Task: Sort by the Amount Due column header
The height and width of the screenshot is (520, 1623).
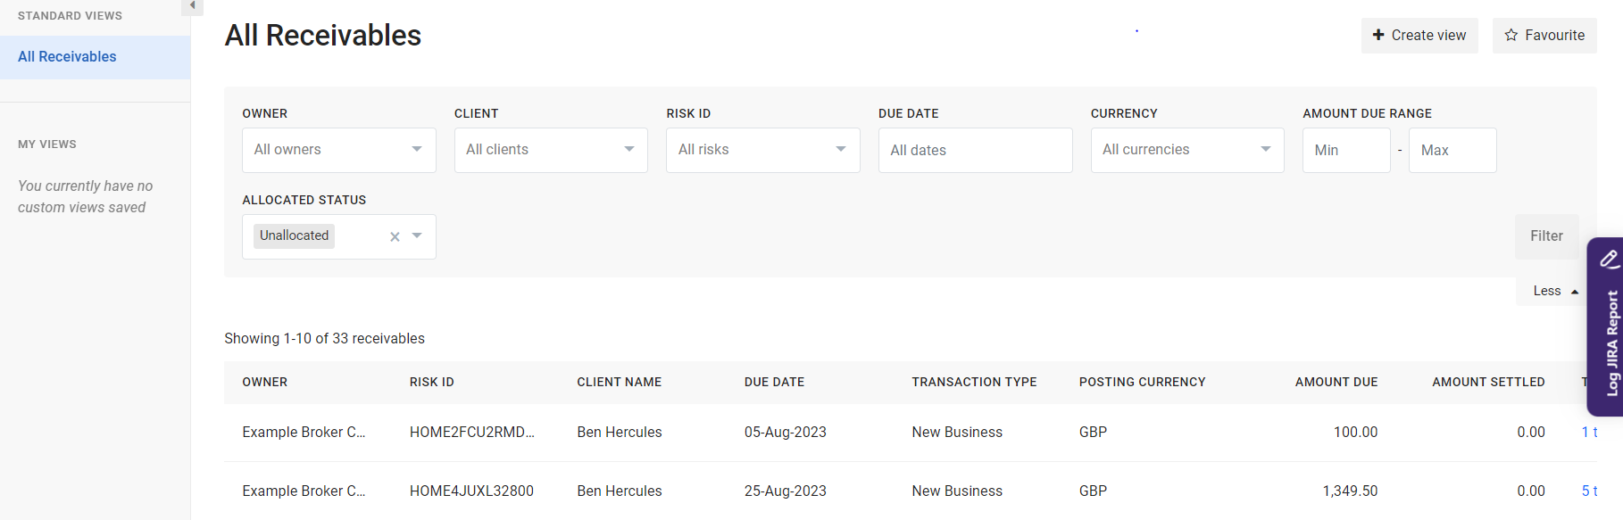Action: tap(1336, 382)
